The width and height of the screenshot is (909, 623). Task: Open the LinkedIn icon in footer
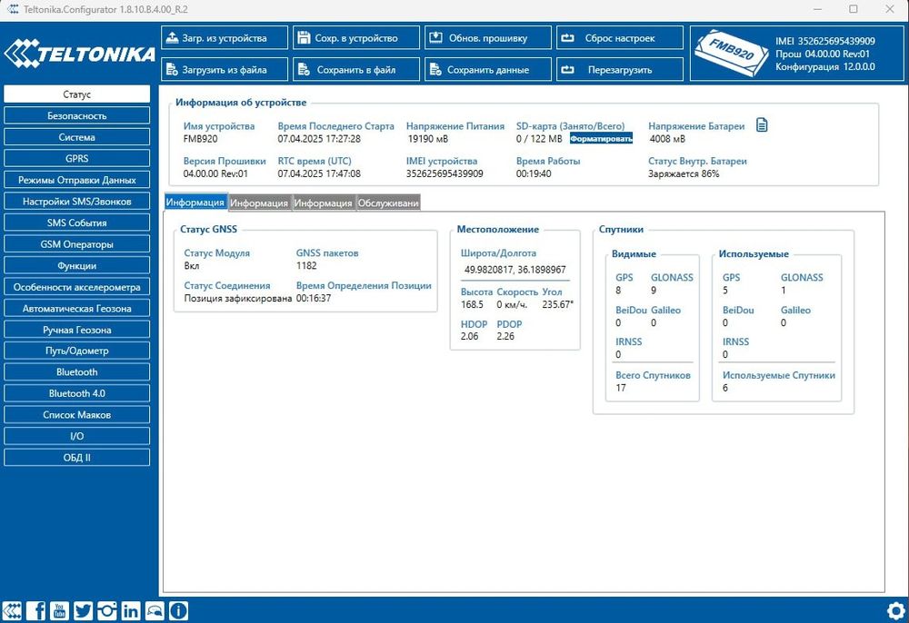click(130, 611)
